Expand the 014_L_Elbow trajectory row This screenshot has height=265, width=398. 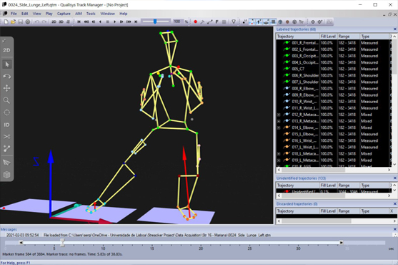coord(279,127)
